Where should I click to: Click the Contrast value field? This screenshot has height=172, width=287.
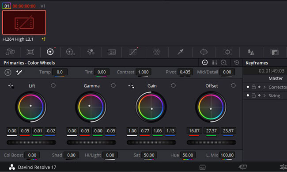[143, 72]
